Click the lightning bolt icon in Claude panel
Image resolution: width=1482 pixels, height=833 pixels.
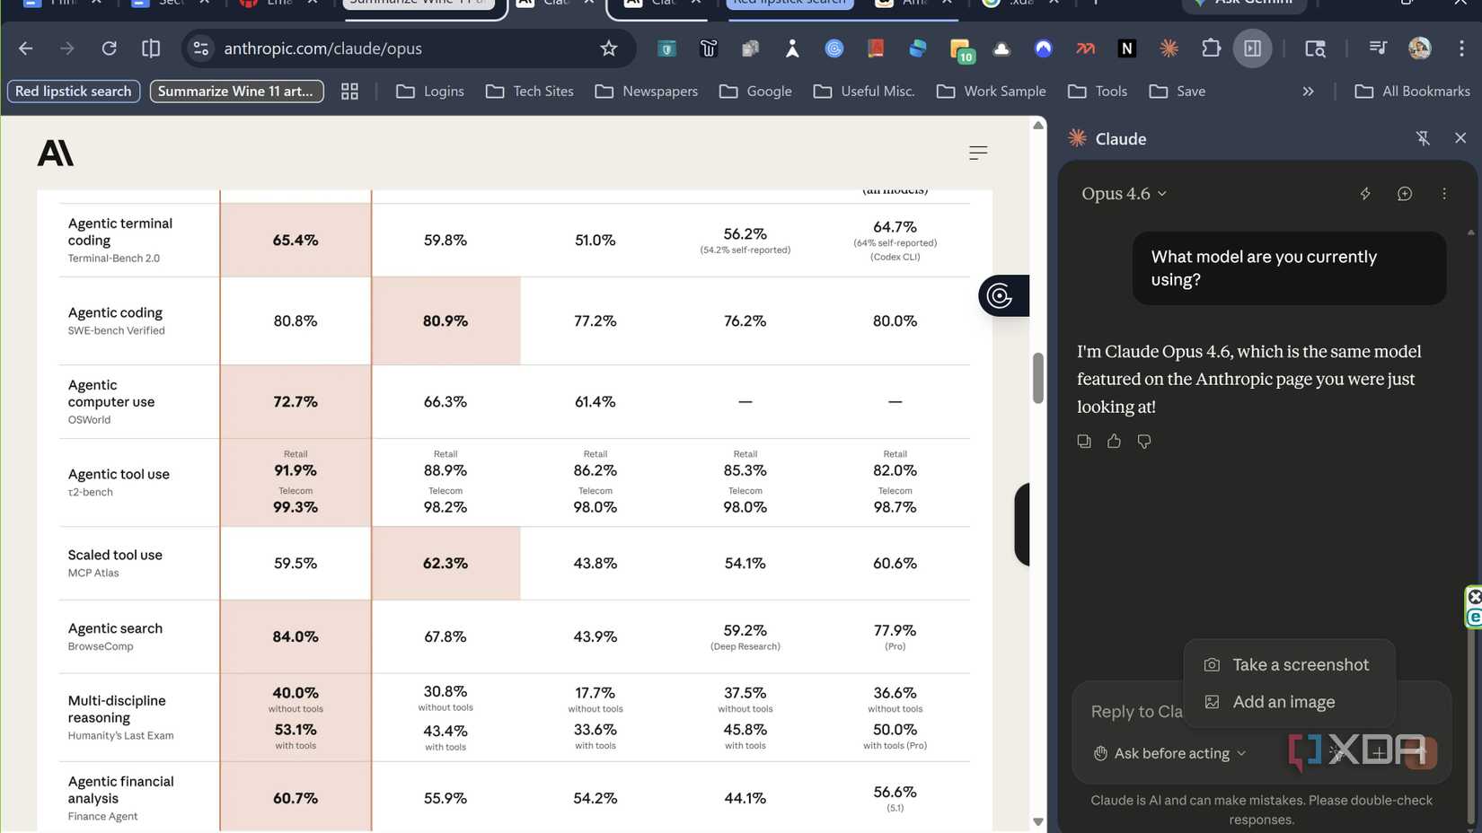1365,194
